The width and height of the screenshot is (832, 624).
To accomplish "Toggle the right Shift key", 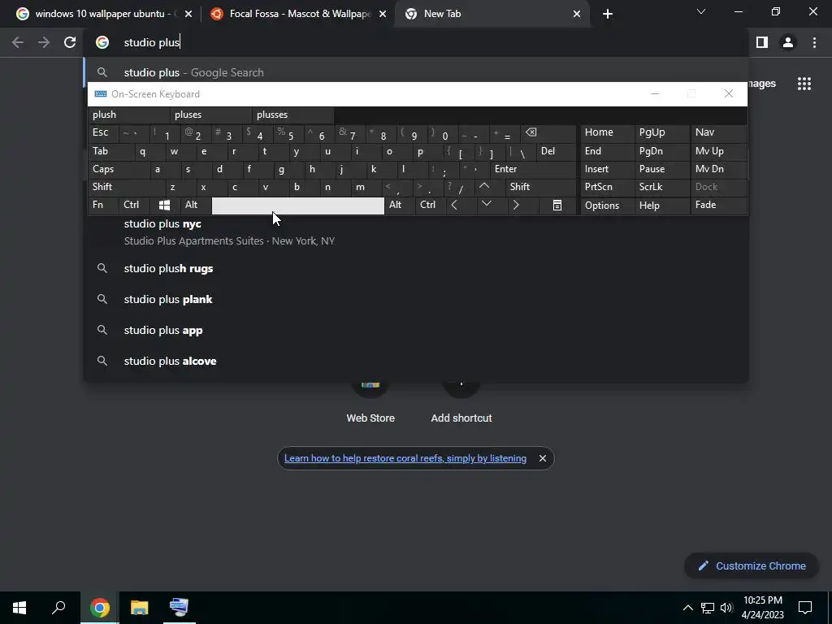I will (540, 187).
